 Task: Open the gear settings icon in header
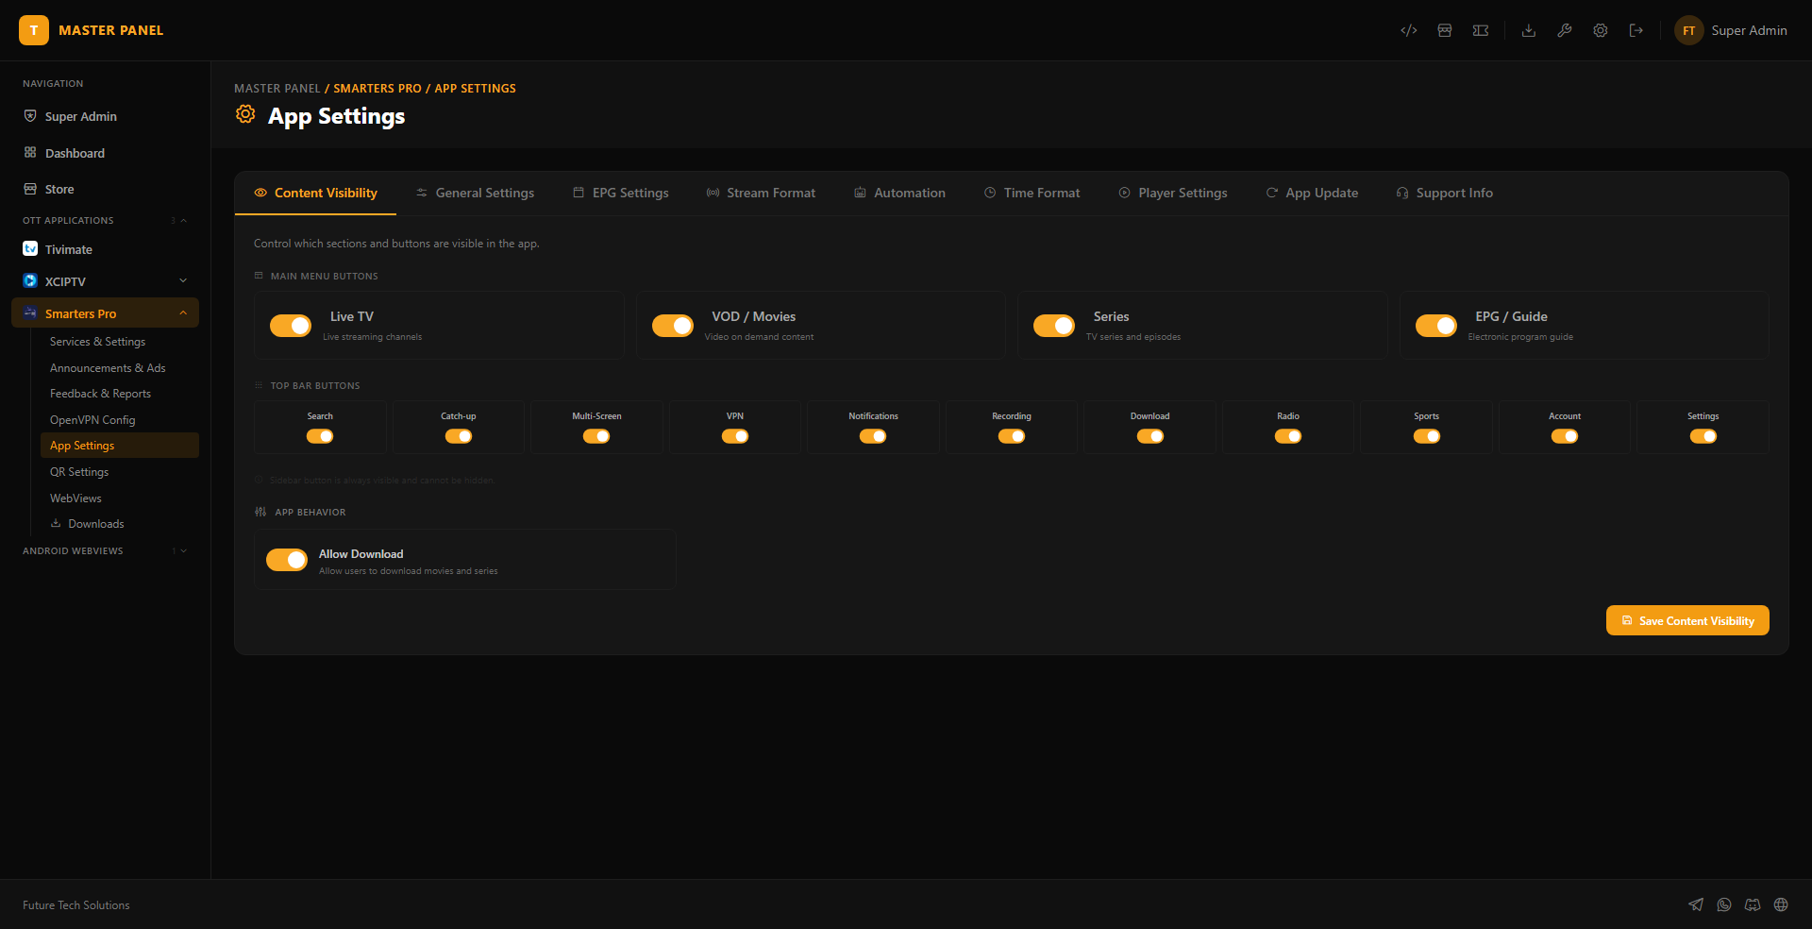click(1601, 30)
